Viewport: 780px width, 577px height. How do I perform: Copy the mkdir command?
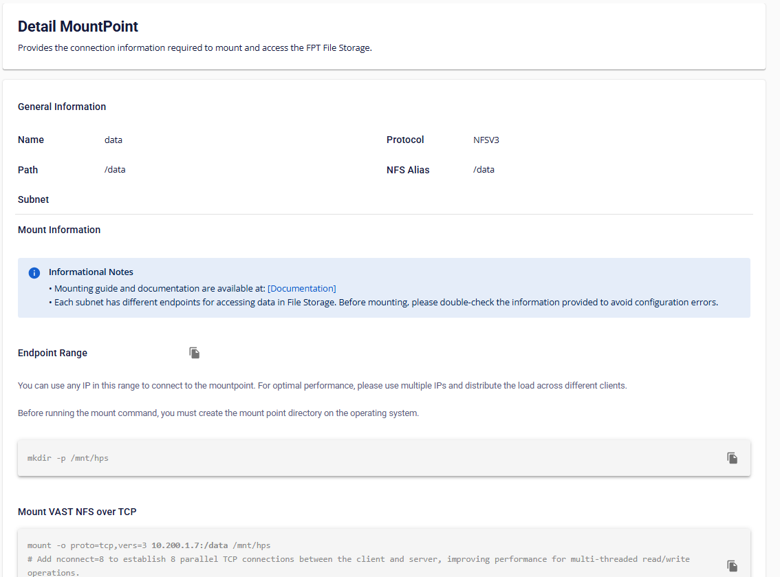tap(733, 458)
